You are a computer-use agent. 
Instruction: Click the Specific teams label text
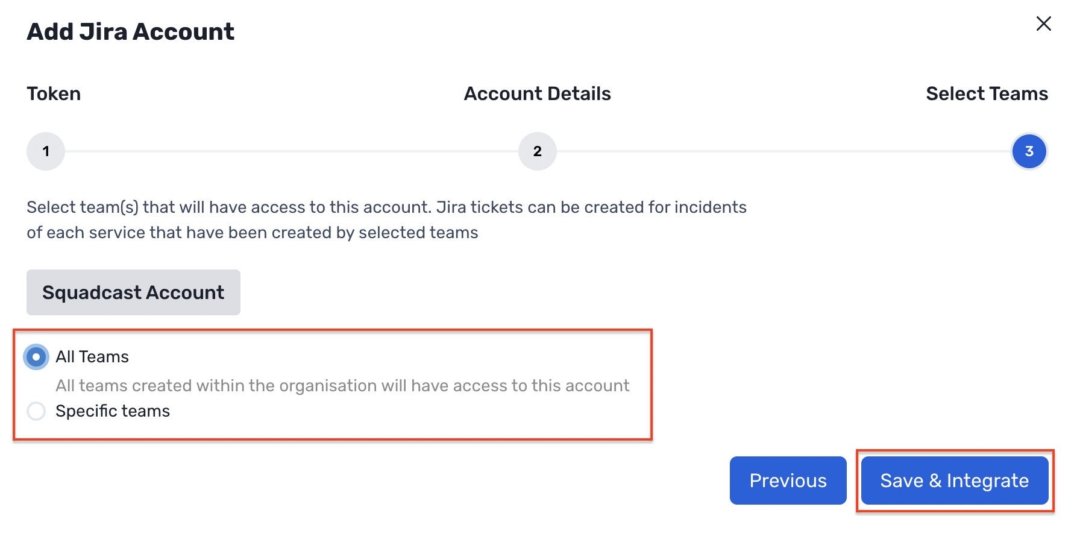[113, 411]
